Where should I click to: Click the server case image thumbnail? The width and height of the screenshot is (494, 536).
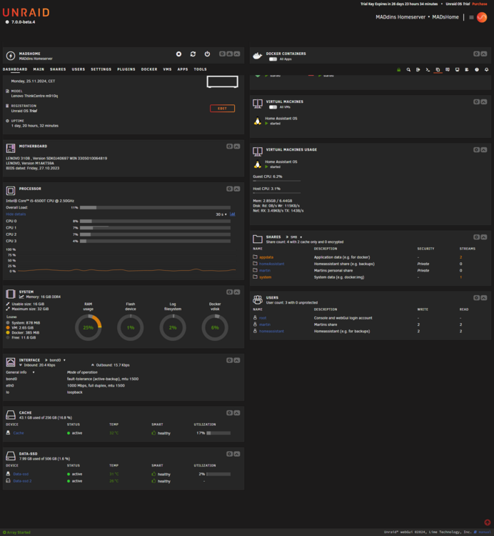222,82
